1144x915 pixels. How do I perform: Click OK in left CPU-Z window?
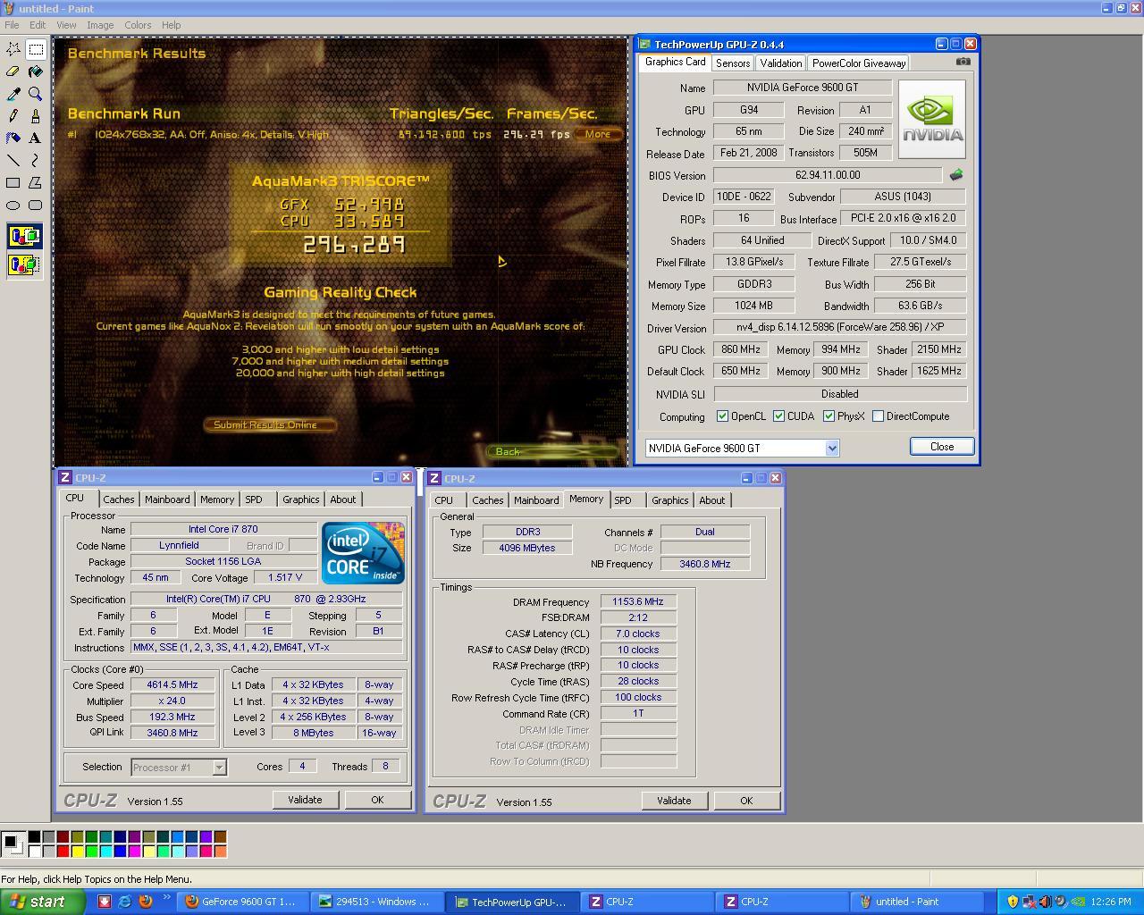click(x=377, y=800)
